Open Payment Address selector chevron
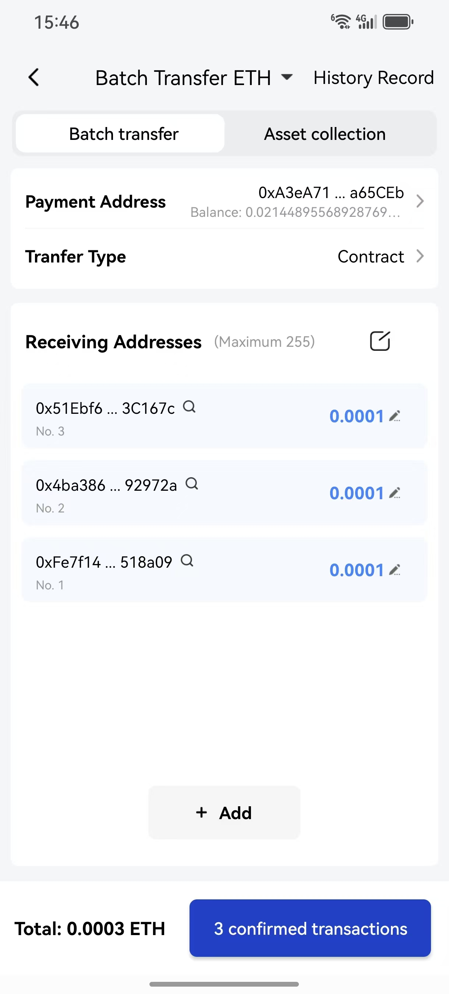 tap(420, 201)
